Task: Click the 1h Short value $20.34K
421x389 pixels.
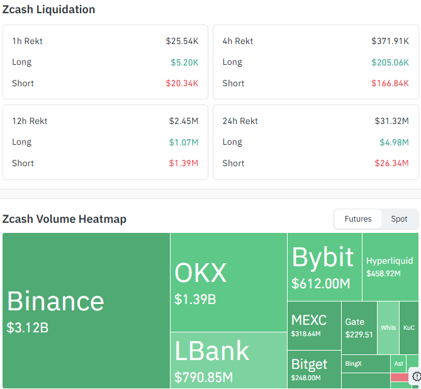Action: 182,83
